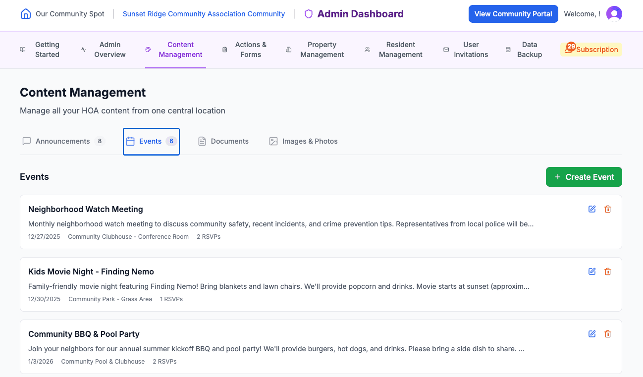The height and width of the screenshot is (377, 643).
Task: Select the Property Management building icon
Action: pos(288,50)
